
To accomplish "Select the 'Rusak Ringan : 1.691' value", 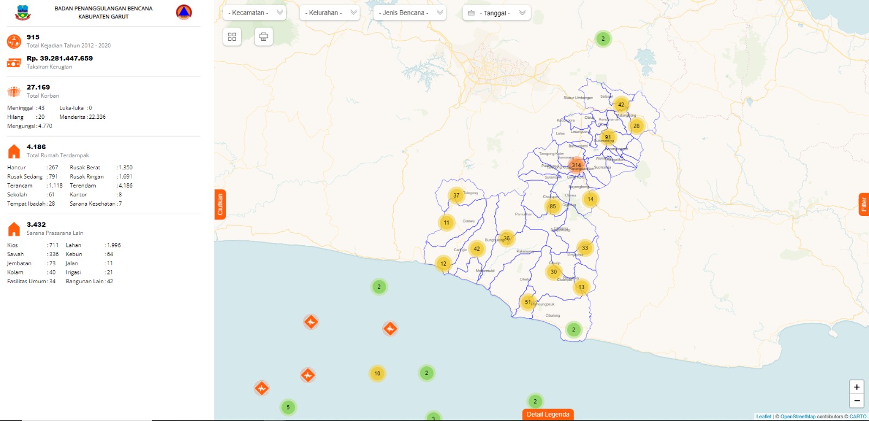I will click(x=101, y=176).
